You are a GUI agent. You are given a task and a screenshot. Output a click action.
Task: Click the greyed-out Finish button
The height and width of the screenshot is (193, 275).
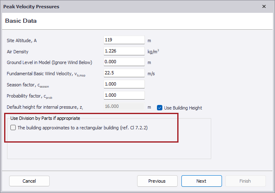(245, 181)
